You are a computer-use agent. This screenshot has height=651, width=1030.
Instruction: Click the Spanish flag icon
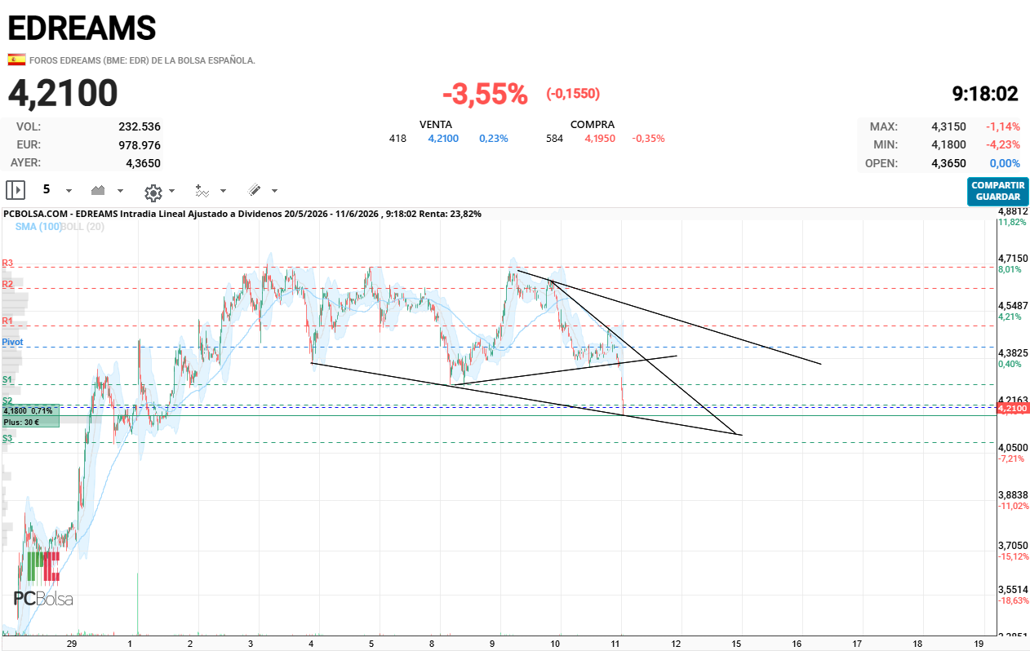click(16, 60)
